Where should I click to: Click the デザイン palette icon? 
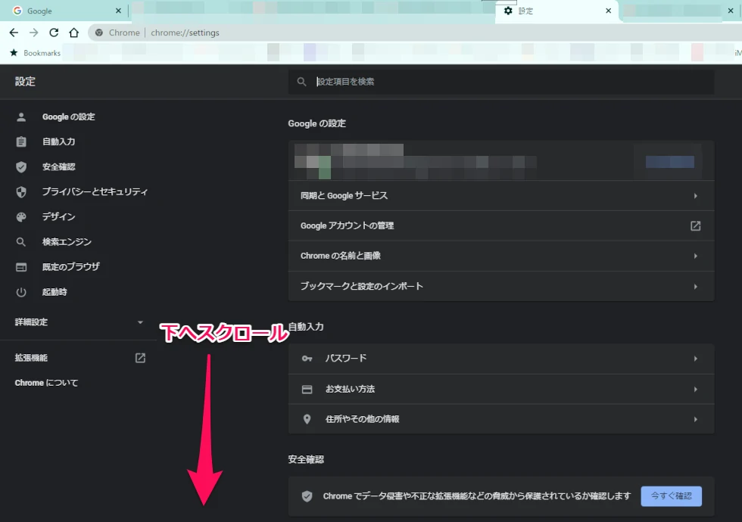20,216
